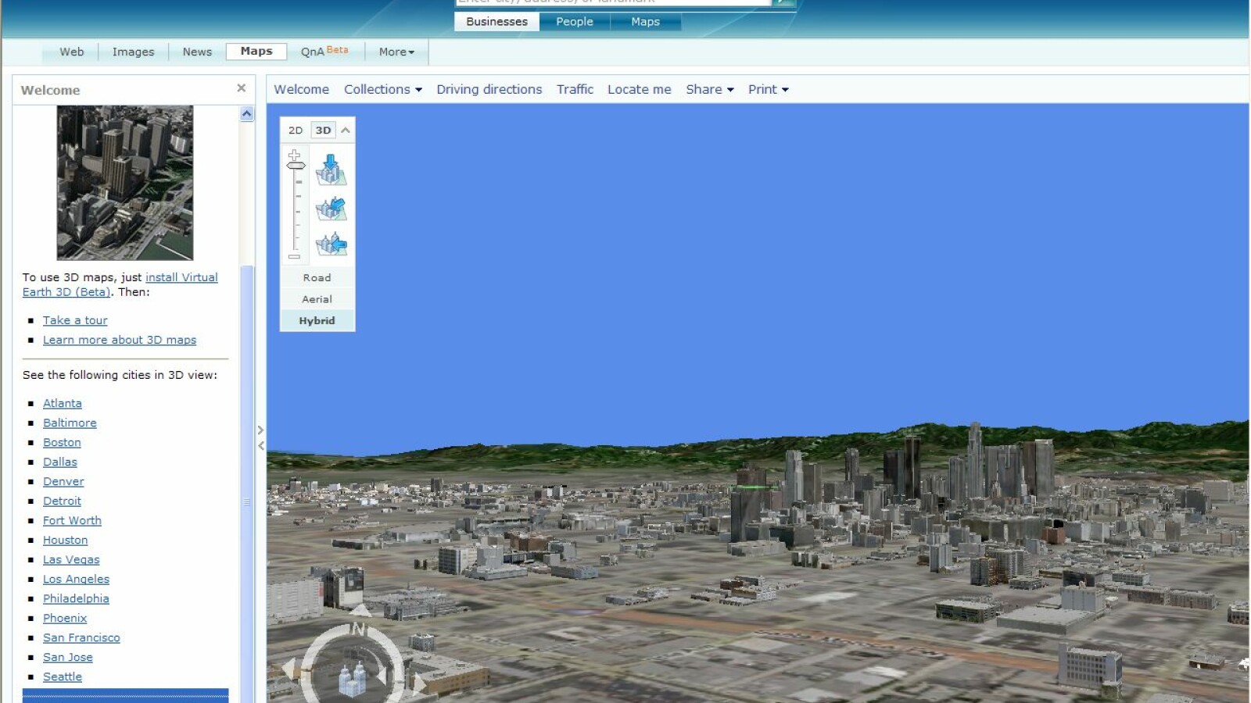Open the Los Angeles 3D city link
Screen dimensions: 1251x703
[x=76, y=580]
